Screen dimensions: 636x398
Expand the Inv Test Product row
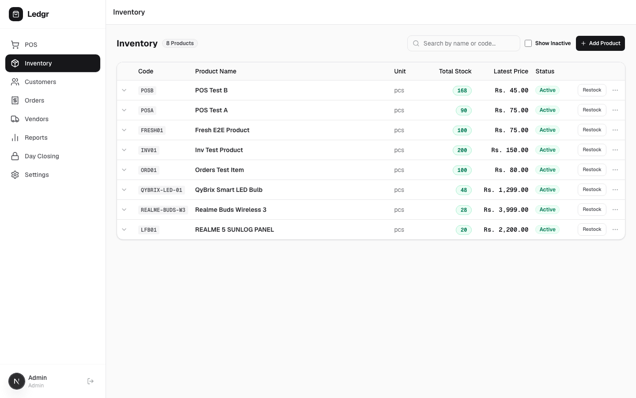coord(124,150)
